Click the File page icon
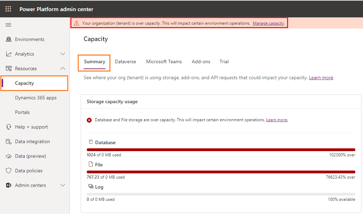This screenshot has width=363, height=214. click(x=91, y=164)
